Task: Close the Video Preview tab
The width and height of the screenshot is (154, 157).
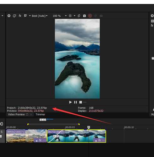Action: 31,115
